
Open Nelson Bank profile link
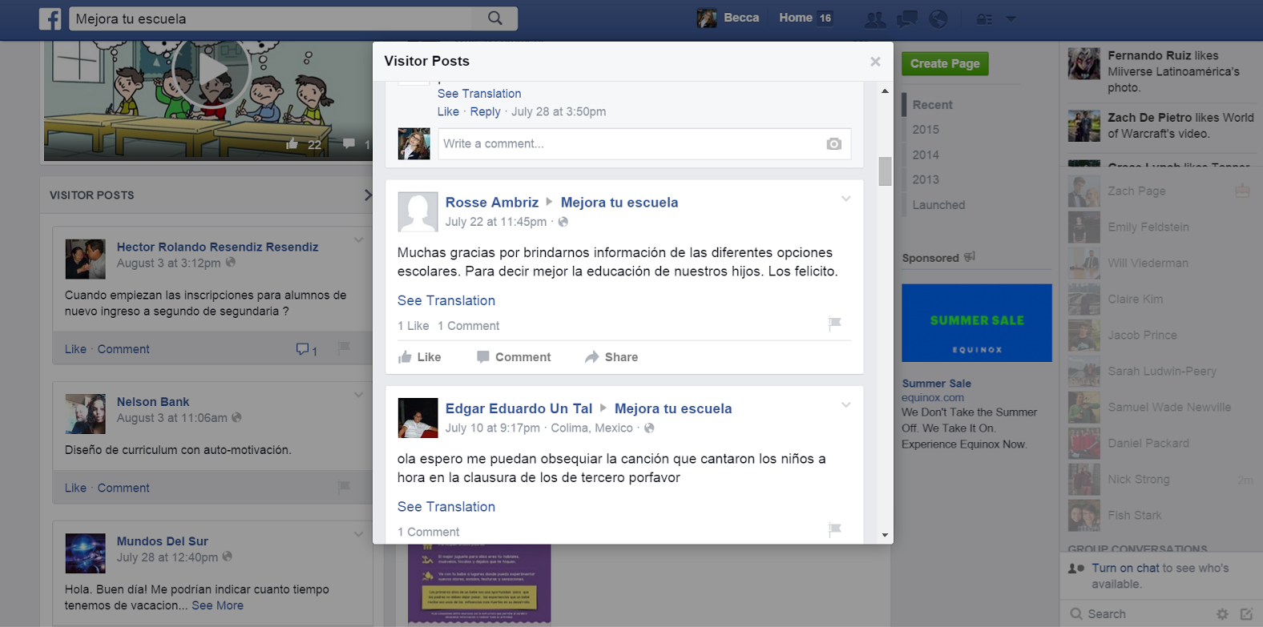pos(153,402)
